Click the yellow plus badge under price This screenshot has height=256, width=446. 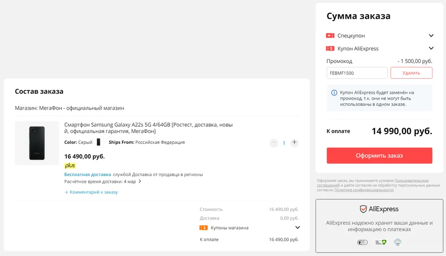coord(70,165)
